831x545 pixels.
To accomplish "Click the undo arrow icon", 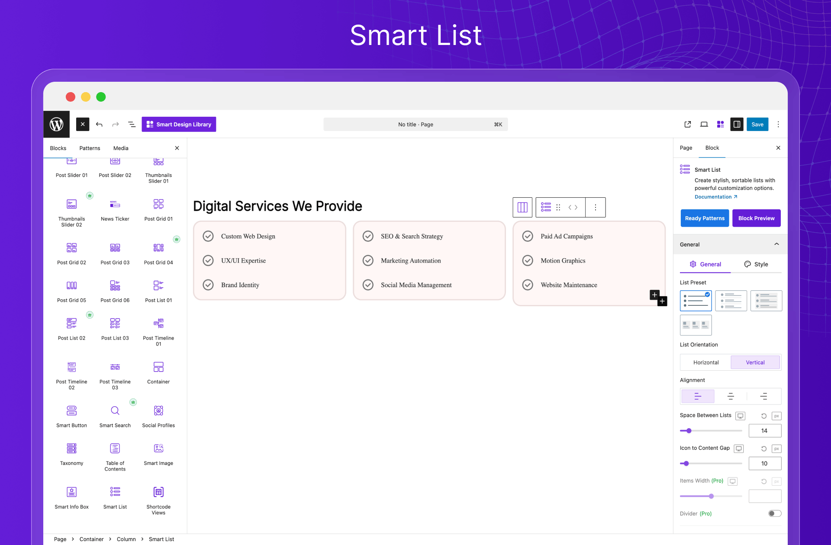I will pos(99,125).
